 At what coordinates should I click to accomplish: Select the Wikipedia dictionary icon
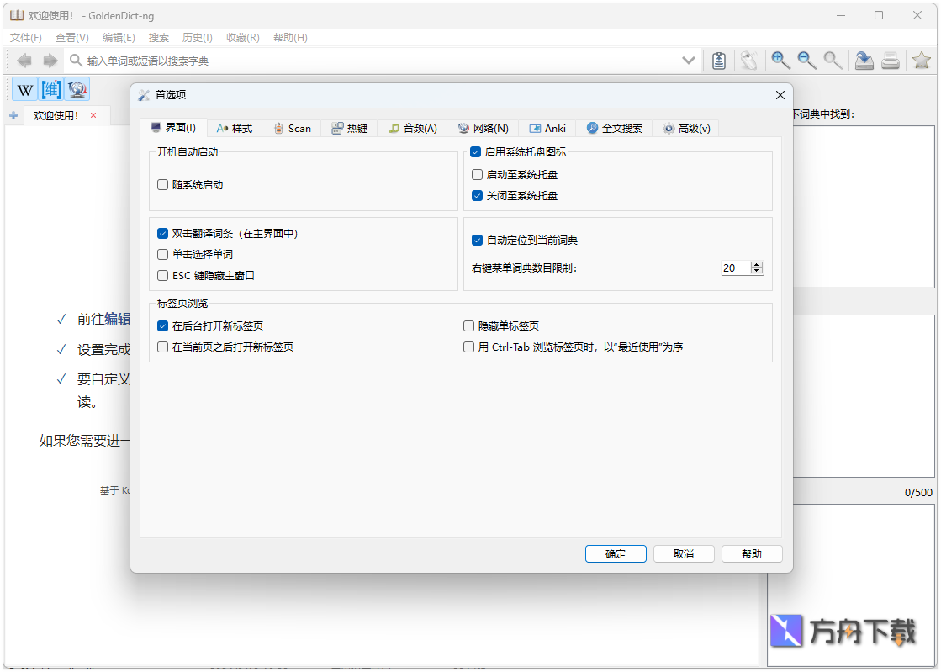[x=24, y=88]
